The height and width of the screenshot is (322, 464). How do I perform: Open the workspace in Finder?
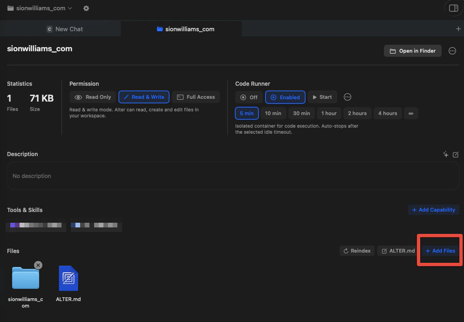tap(412, 51)
